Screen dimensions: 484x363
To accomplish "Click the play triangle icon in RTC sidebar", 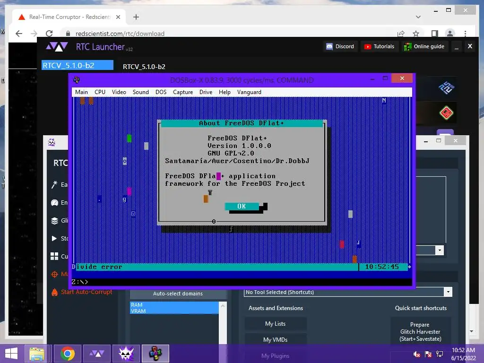I will (54, 238).
